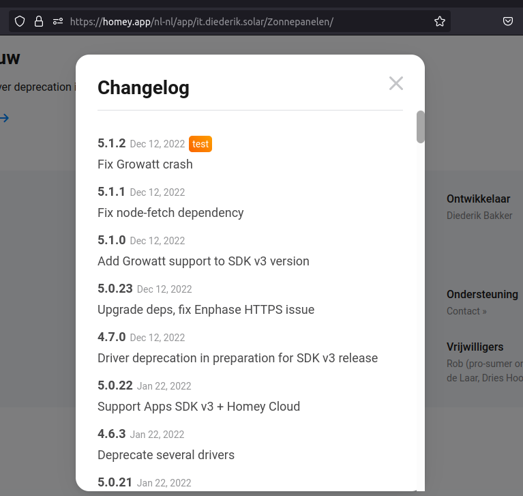
Task: Click the URL address bar field
Action: 230,21
